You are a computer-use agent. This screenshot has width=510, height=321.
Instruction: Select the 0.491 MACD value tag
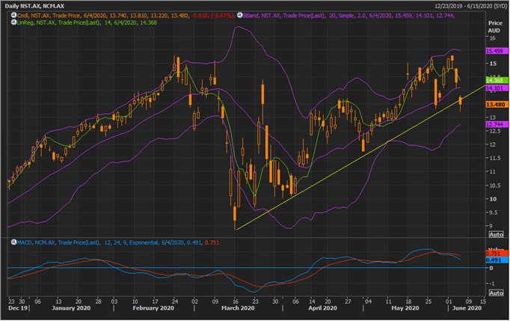[x=497, y=260]
